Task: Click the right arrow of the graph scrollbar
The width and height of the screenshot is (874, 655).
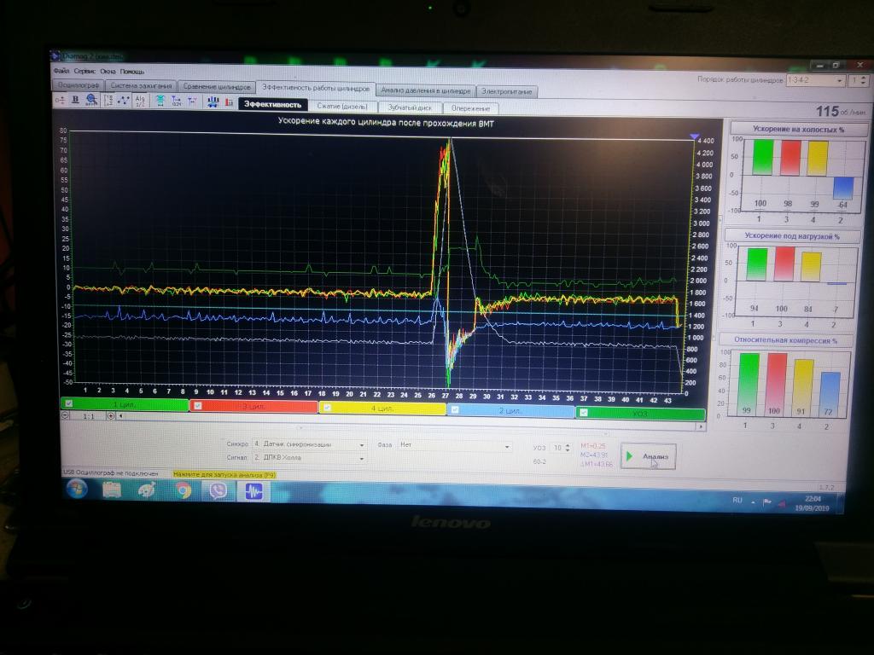Action: pos(702,426)
